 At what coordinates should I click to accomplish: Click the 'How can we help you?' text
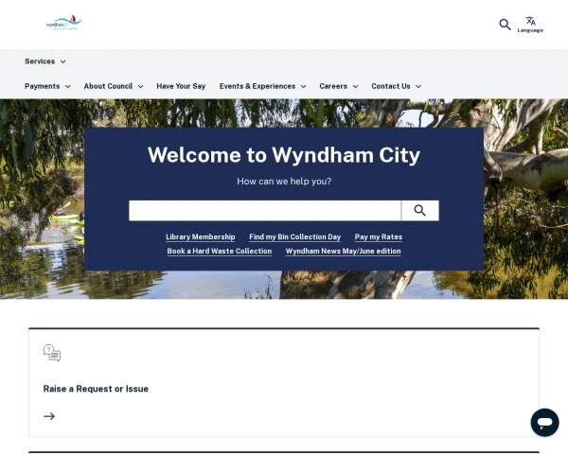coord(284,182)
